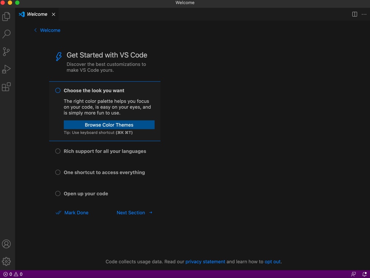Click the VS Code logo on Welcome tab
This screenshot has width=370, height=278.
22,14
